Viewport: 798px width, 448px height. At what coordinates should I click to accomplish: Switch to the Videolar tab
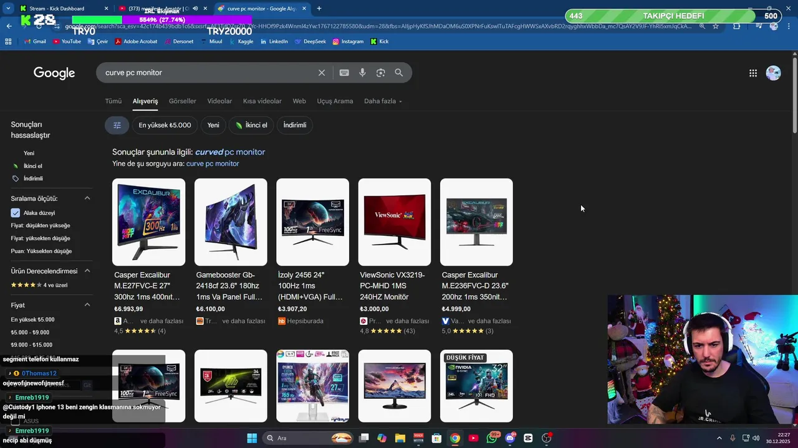219,101
